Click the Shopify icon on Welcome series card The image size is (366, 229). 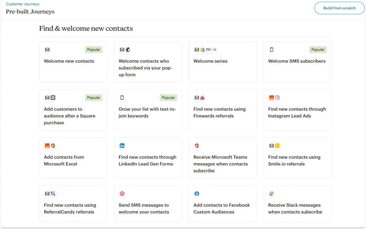coord(202,50)
